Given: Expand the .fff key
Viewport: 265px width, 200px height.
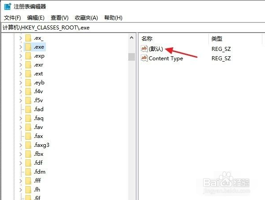Looking at the screenshot, I should tap(21, 181).
